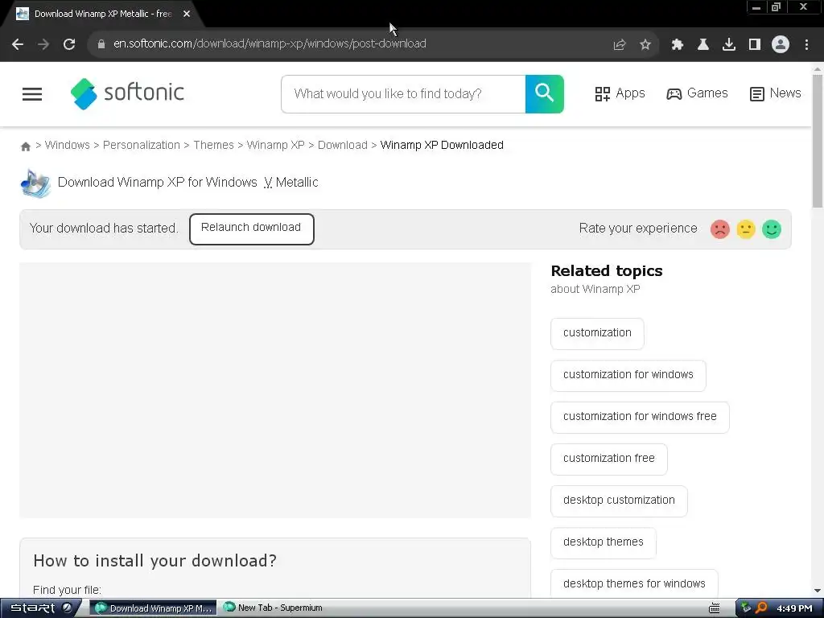Rate experience with yellow neutral face
824x618 pixels.
tap(746, 229)
